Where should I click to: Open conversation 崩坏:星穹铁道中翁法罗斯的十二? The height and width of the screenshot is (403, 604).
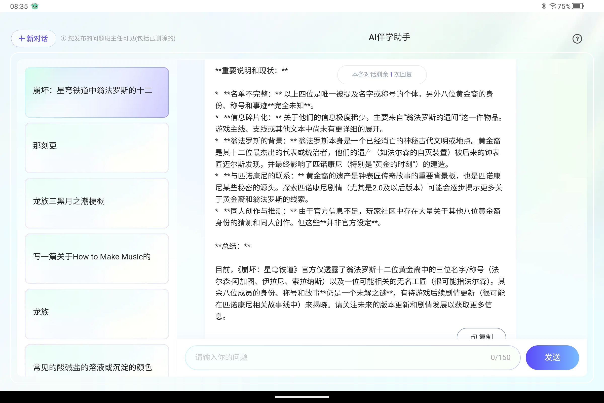point(97,92)
